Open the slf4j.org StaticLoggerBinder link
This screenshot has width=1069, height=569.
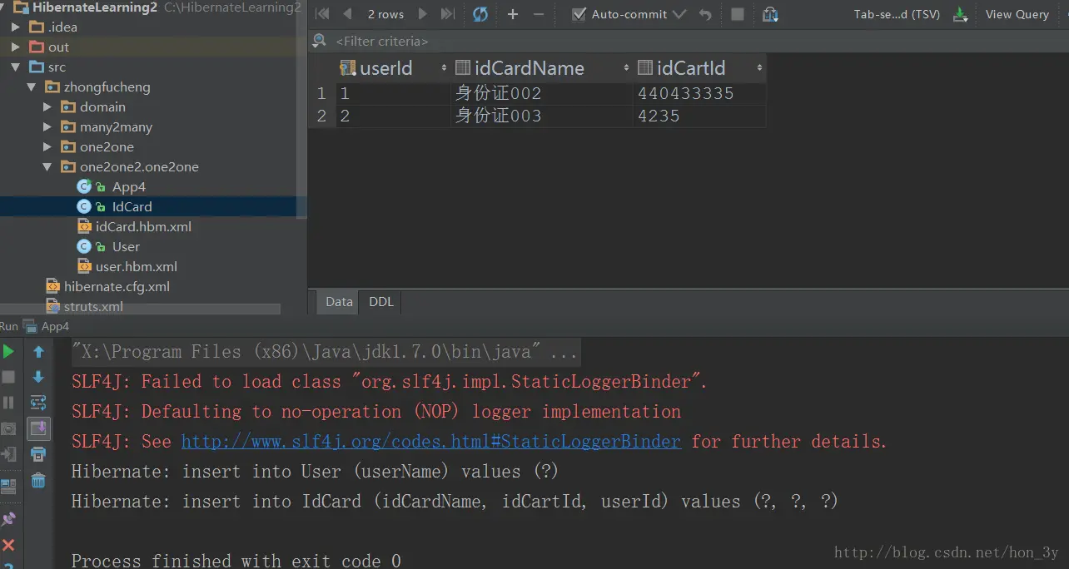pyautogui.click(x=431, y=442)
